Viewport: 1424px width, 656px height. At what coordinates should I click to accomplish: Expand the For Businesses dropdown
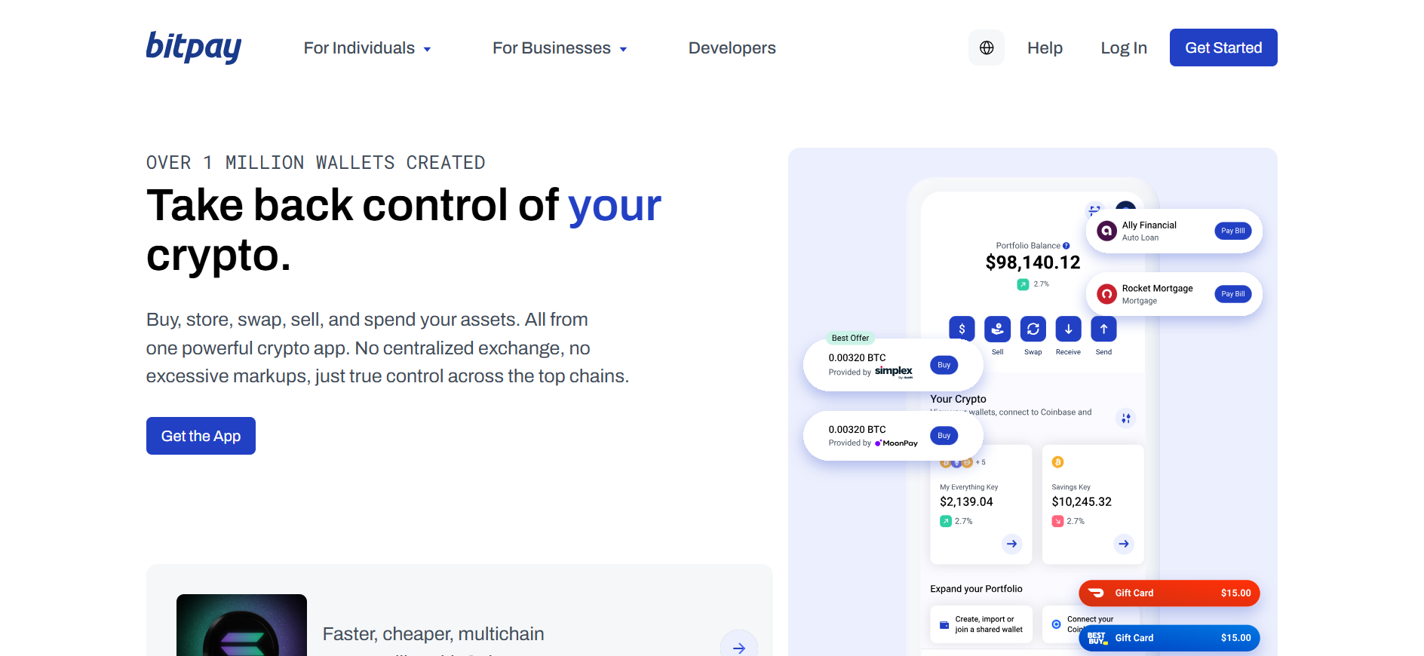click(x=560, y=48)
